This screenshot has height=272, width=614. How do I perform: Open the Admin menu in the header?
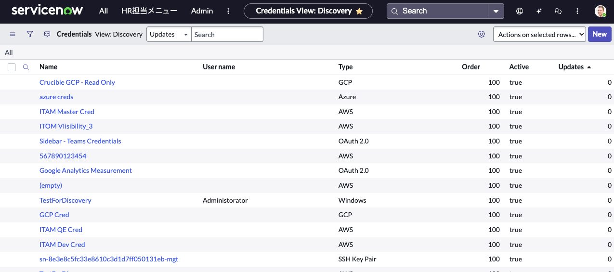tap(202, 11)
